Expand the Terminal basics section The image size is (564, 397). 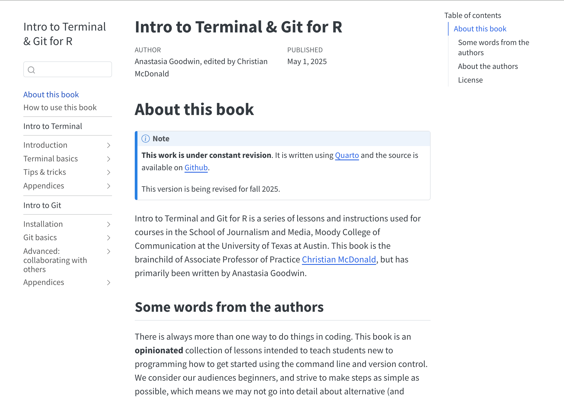coord(109,159)
